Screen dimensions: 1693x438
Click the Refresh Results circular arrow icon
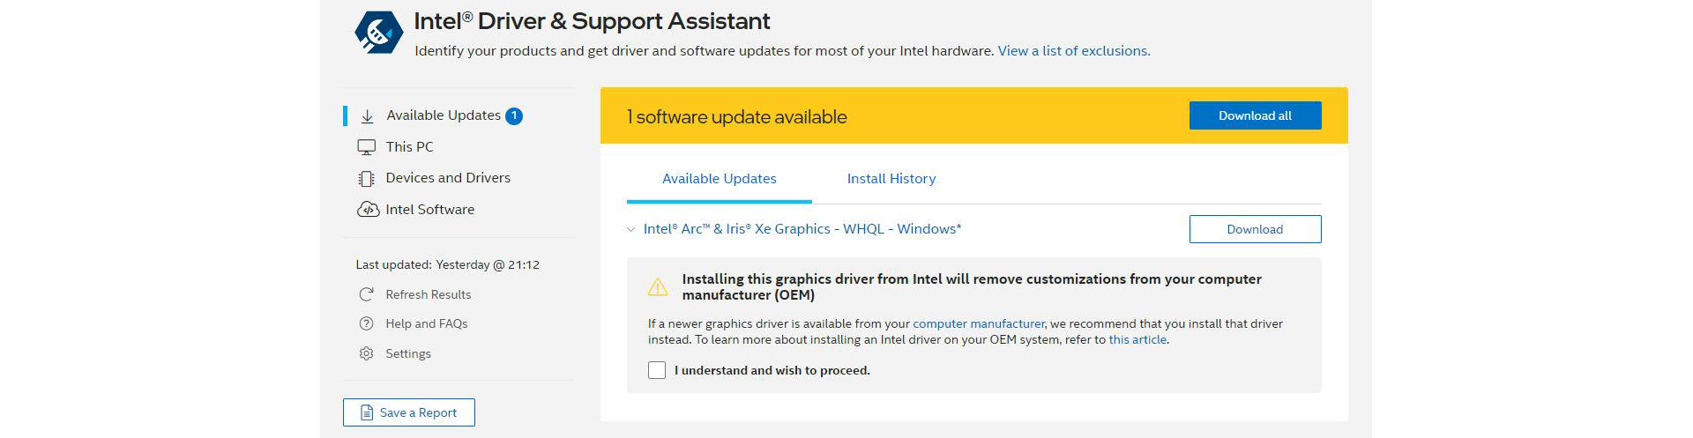pyautogui.click(x=366, y=294)
